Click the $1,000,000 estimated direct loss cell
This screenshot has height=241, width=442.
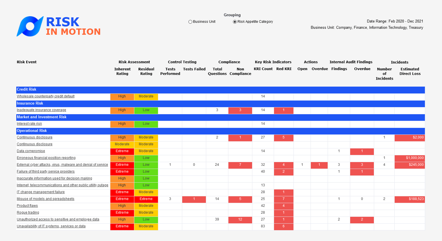click(x=409, y=158)
